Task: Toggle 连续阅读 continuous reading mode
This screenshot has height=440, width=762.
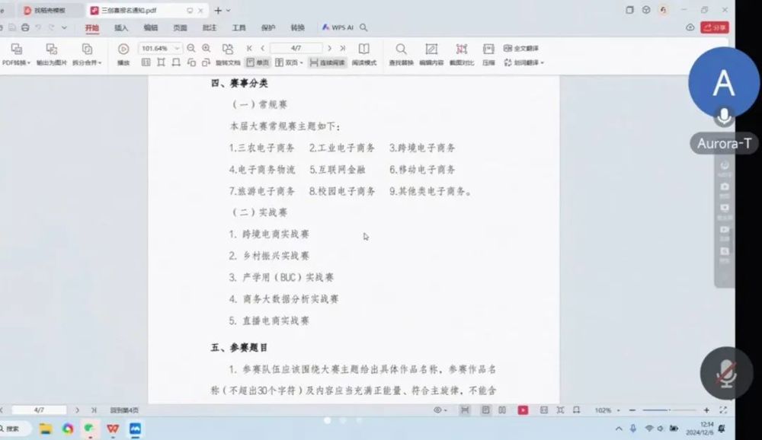Action: (328, 62)
